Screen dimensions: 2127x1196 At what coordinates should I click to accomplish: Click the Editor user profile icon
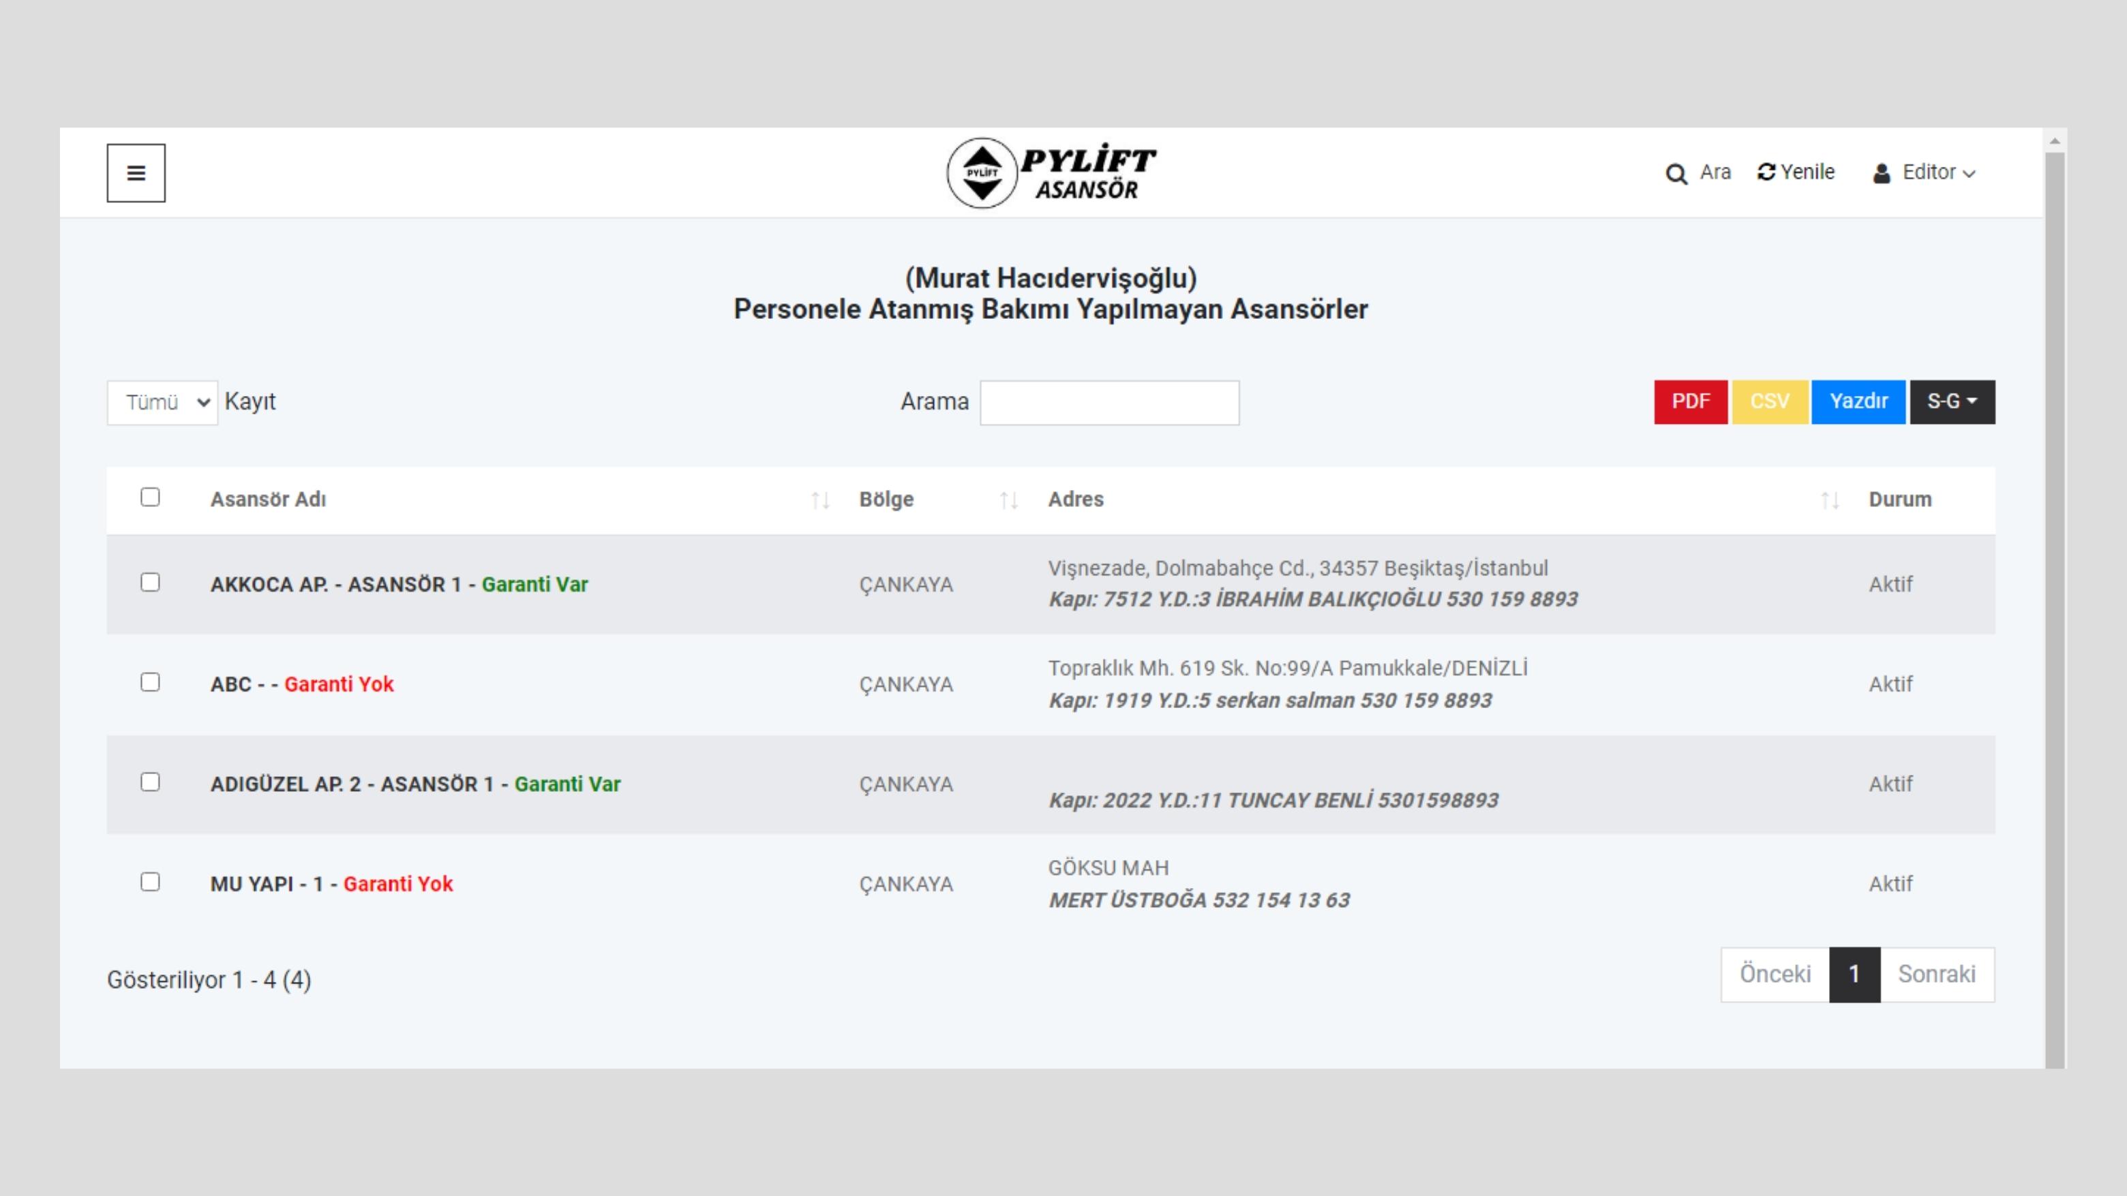(x=1882, y=173)
